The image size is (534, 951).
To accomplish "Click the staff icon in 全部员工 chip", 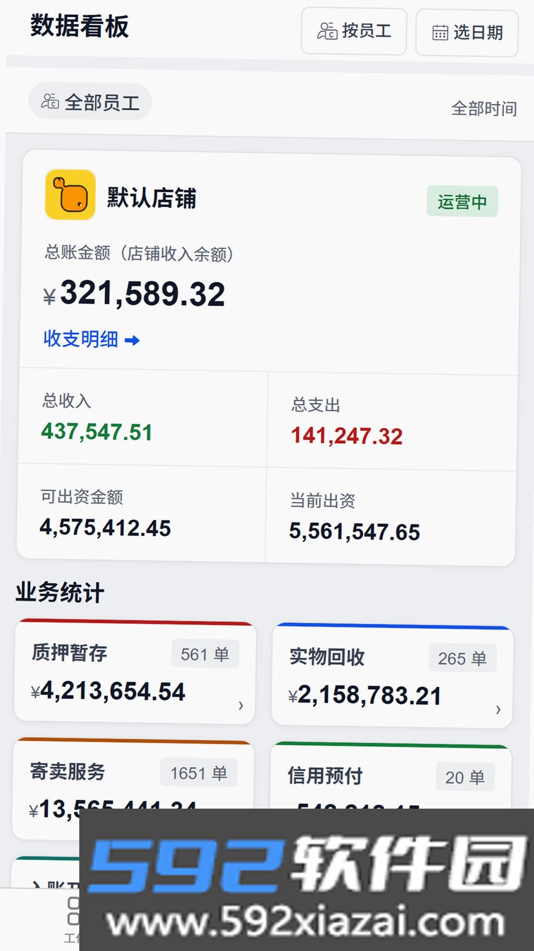I will coord(50,101).
